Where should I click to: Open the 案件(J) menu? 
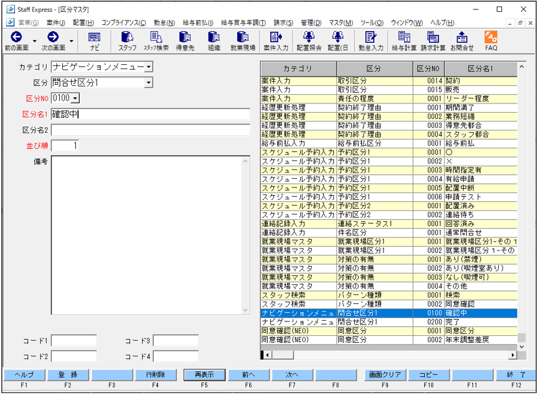coord(55,22)
